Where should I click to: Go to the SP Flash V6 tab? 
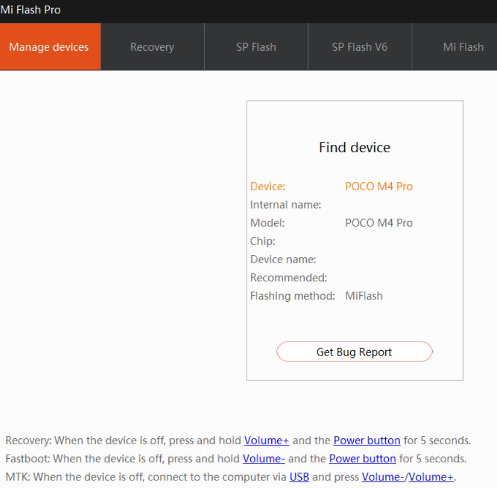point(360,47)
